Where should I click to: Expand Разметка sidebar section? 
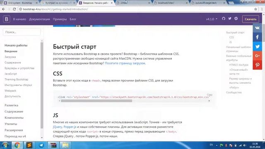coord(11,105)
